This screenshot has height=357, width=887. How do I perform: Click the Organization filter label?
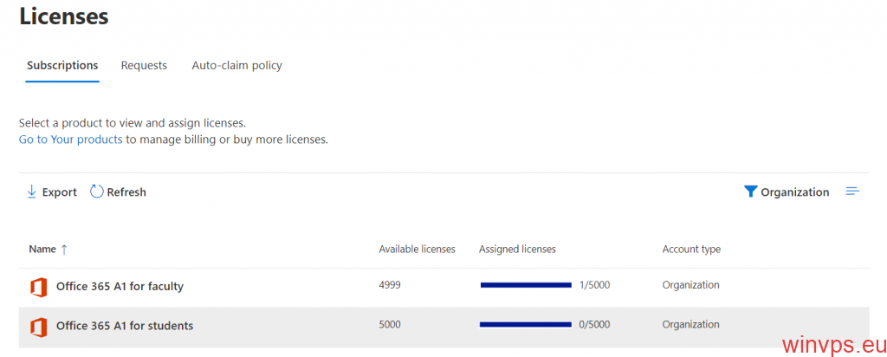pos(794,192)
